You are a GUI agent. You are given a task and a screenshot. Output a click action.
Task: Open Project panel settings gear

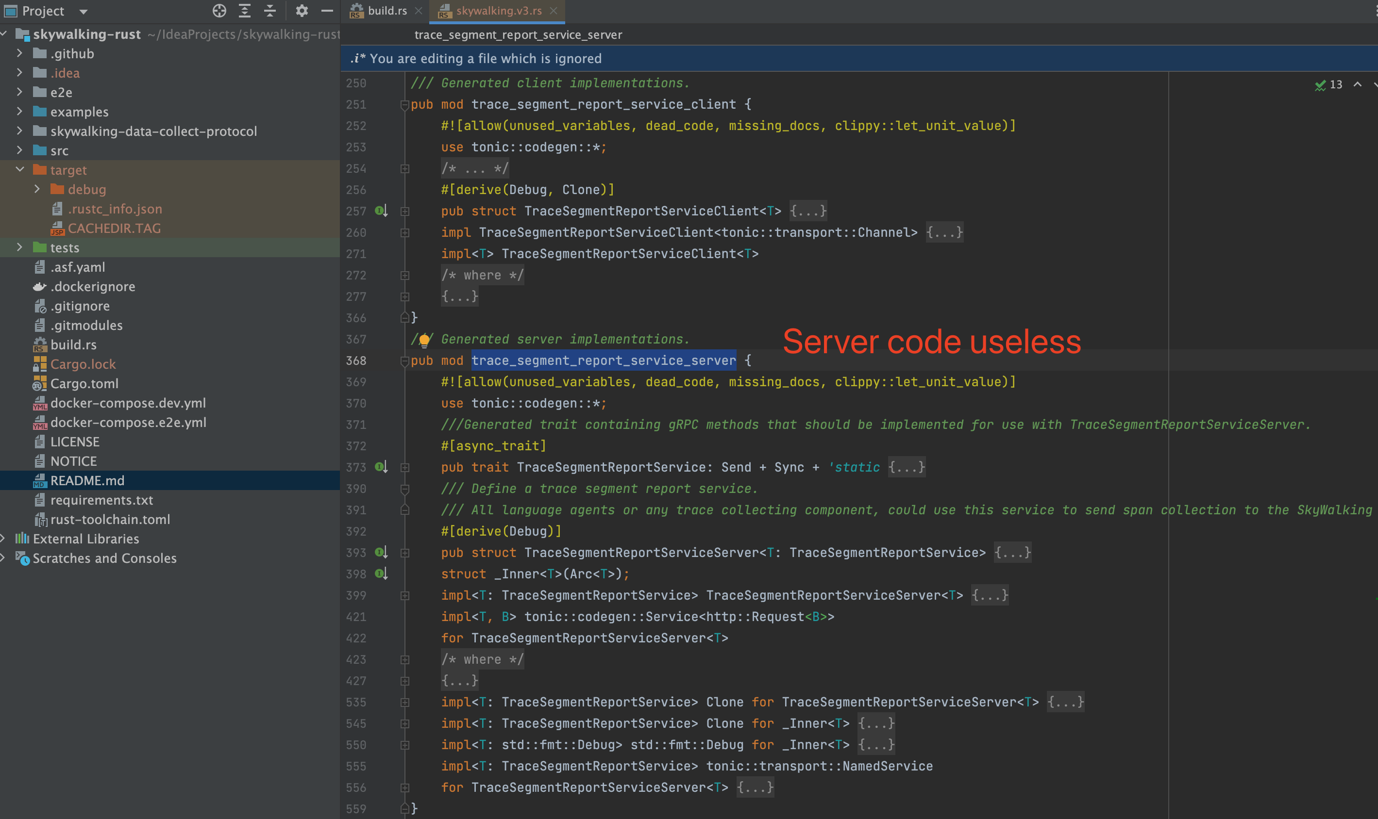pyautogui.click(x=302, y=11)
